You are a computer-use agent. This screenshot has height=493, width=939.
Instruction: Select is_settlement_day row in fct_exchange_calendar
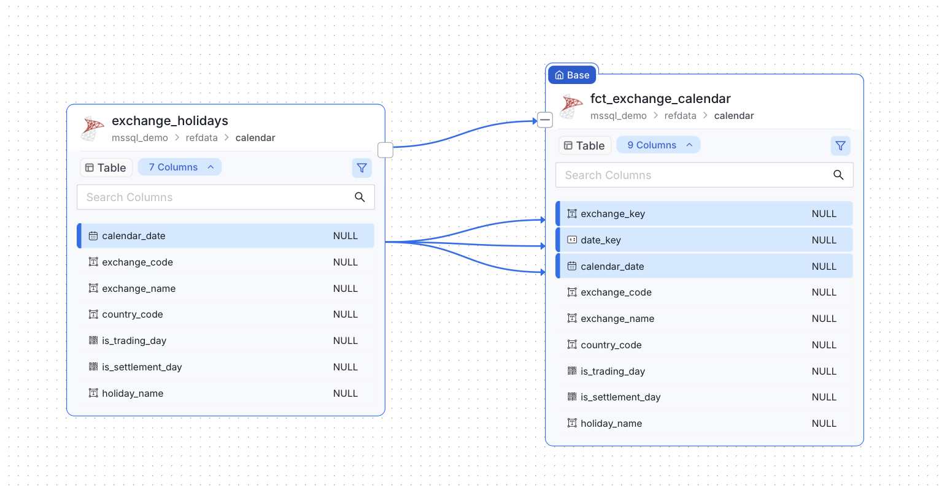pos(705,397)
